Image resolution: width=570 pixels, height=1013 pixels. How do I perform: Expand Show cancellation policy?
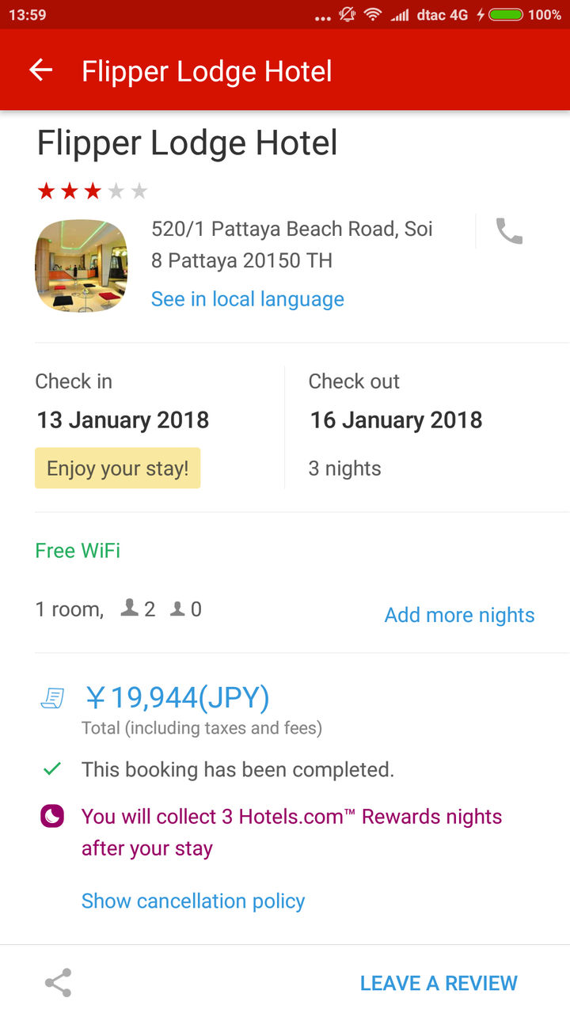pos(193,901)
